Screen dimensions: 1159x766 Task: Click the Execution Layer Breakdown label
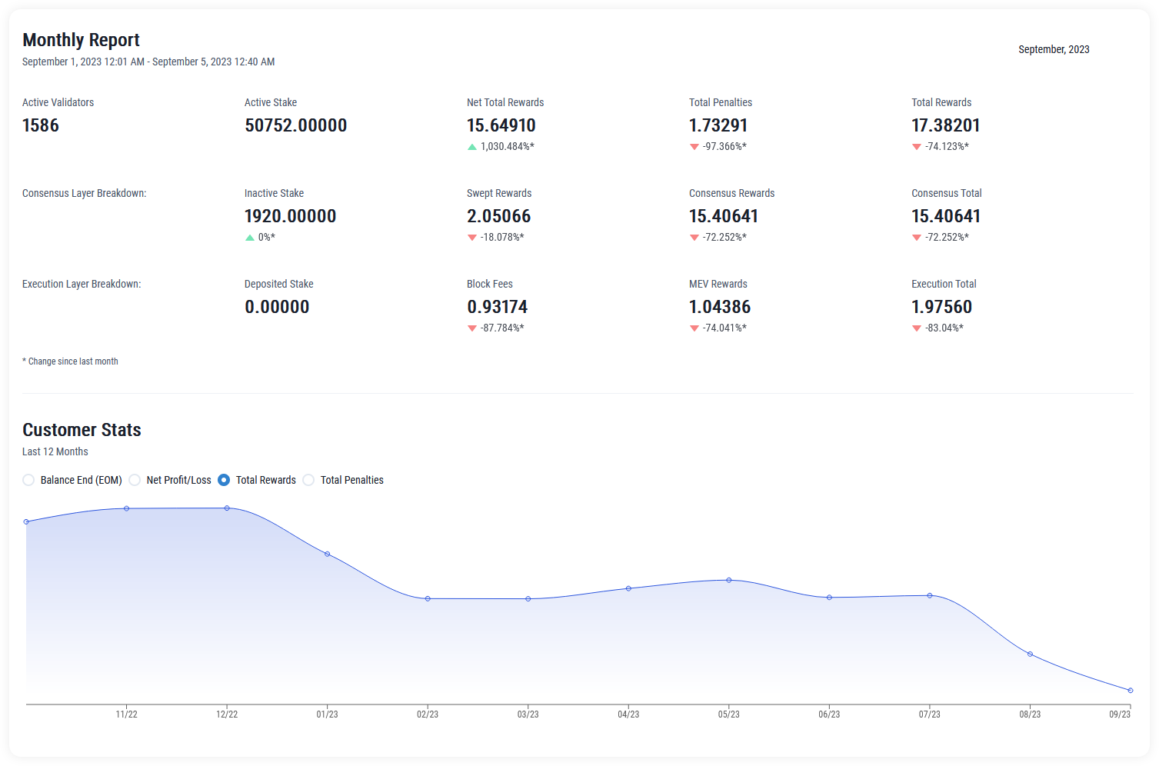[x=82, y=284]
